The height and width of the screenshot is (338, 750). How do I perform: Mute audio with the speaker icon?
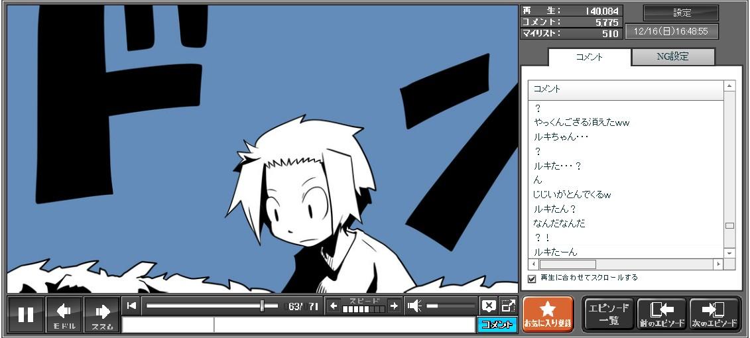(x=414, y=306)
